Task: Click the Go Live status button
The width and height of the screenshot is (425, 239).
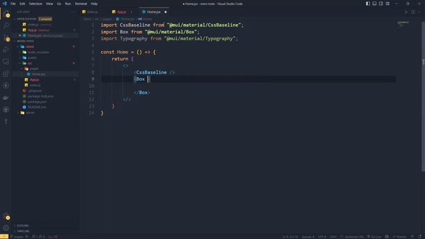Action: [x=375, y=236]
